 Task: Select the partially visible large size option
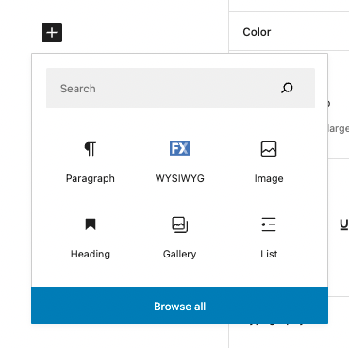(x=339, y=129)
